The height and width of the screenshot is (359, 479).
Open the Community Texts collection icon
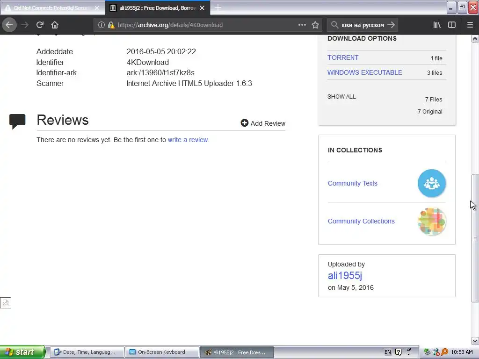pyautogui.click(x=432, y=183)
